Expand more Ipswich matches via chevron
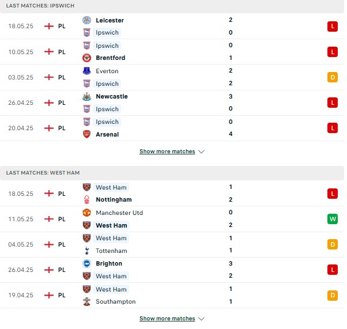 coord(201,152)
